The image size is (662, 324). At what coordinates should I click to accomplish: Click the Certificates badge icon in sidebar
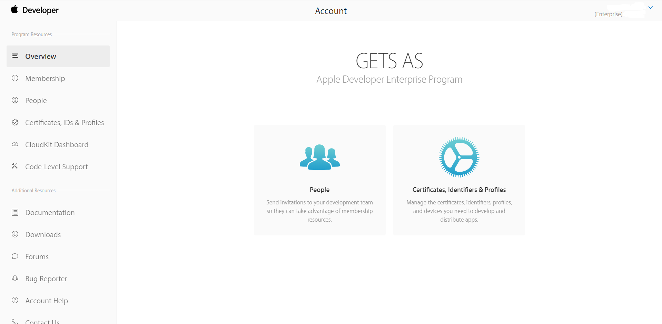[x=15, y=122]
